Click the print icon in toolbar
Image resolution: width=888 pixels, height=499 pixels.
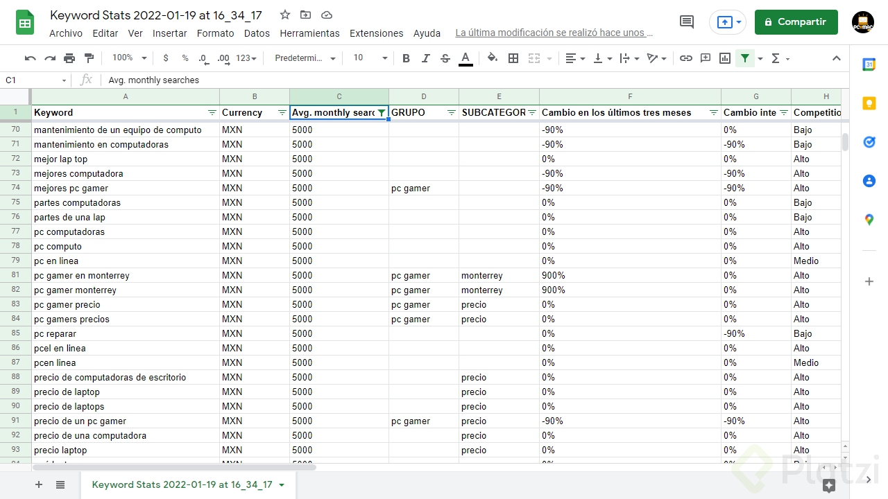click(69, 58)
